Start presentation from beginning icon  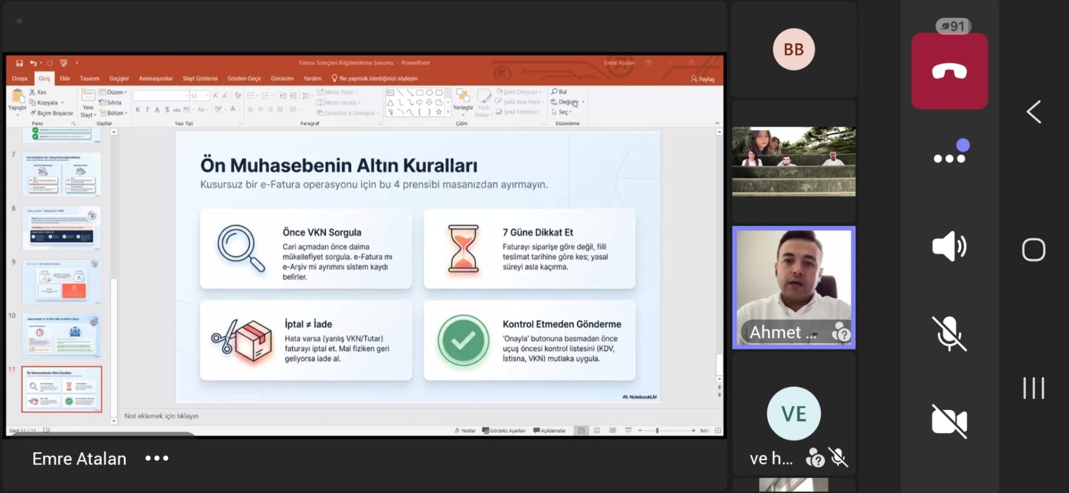pos(63,63)
